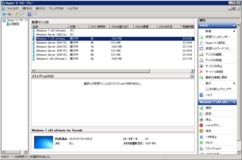Image resolution: width=242 pixels, height=160 pixels.
Task: Open the 表示(V) menu
Action: point(40,8)
